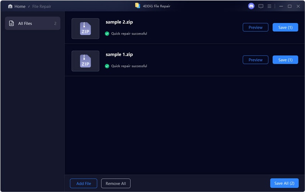
Task: Go to Home breadcrumb
Action: (20, 7)
